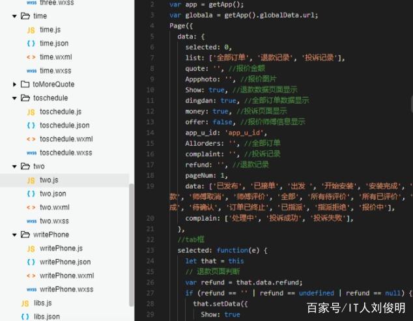Viewport: 413px width, 321px height.
Task: Click the wxss icon beside time.wxss
Action: pyautogui.click(x=31, y=71)
